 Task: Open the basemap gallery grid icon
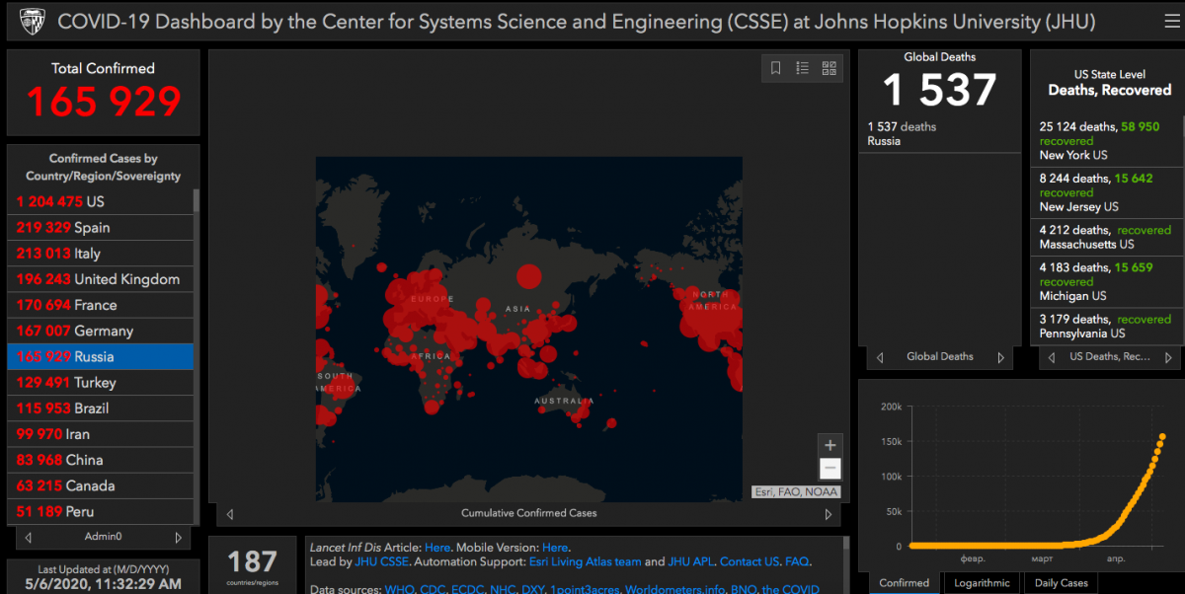[x=829, y=68]
